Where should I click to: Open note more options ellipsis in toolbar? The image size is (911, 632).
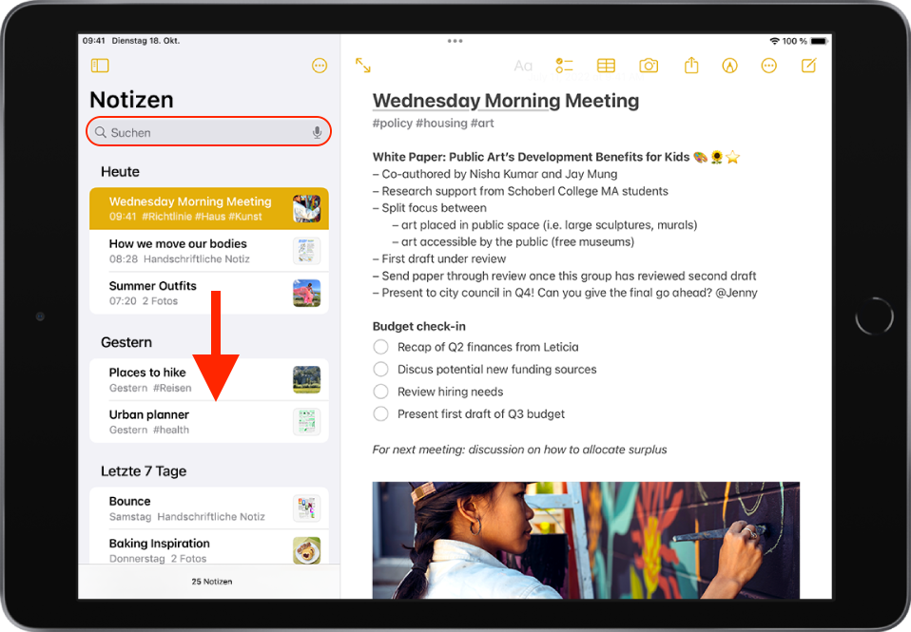pos(768,66)
